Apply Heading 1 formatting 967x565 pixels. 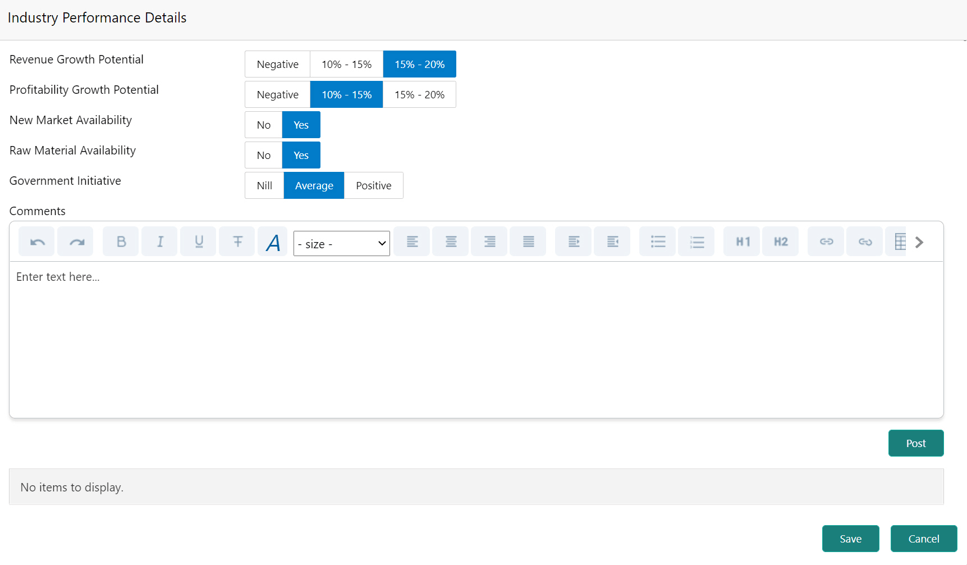pos(741,241)
